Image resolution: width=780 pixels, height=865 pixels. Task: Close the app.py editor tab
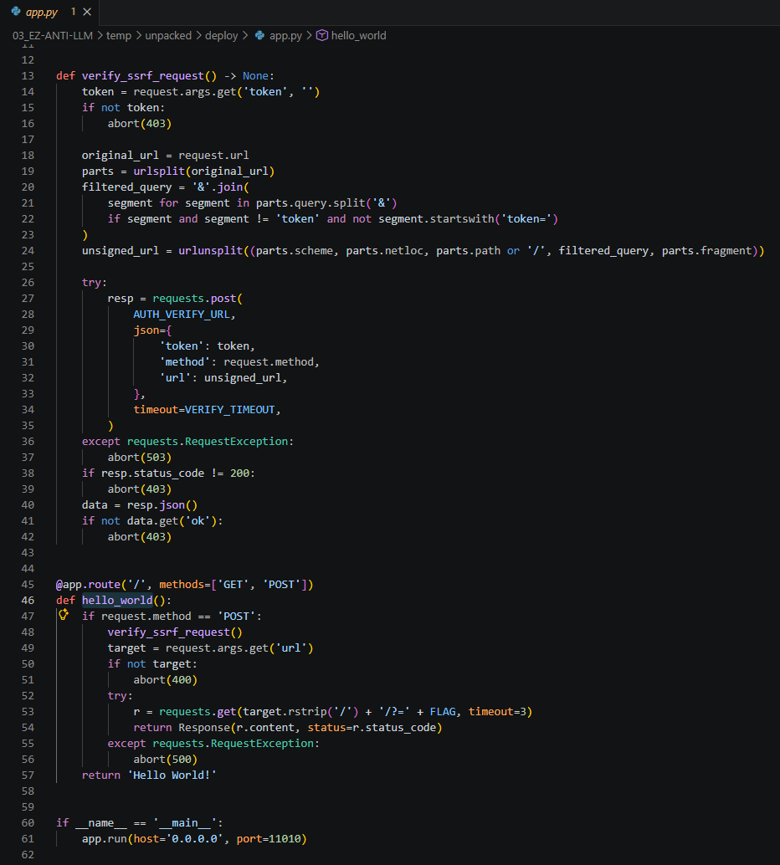(87, 12)
